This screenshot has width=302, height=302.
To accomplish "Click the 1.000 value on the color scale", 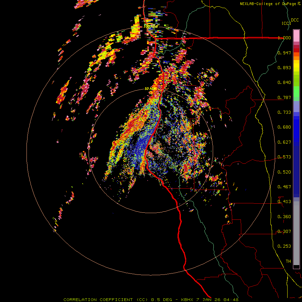I will tap(284, 38).
